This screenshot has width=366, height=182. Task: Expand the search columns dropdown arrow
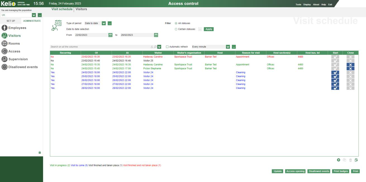[x=159, y=47]
